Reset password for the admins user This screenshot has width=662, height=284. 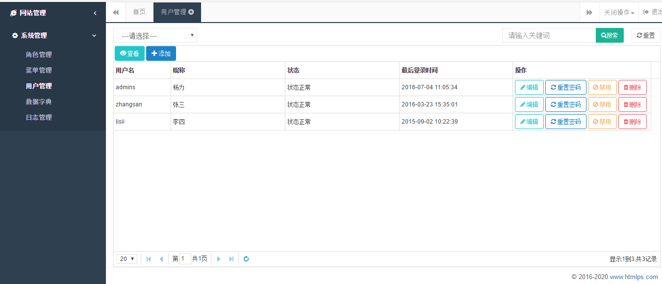[566, 87]
